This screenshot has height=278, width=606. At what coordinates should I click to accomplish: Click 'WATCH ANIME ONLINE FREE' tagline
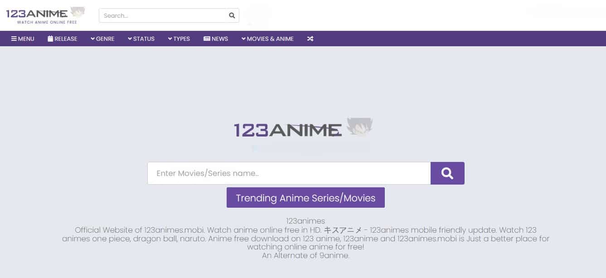click(47, 22)
